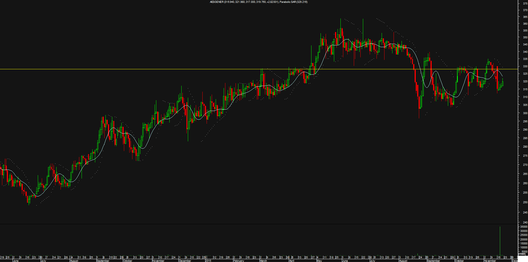
Task: Click the 315 price axis label
Action: [x=525, y=89]
